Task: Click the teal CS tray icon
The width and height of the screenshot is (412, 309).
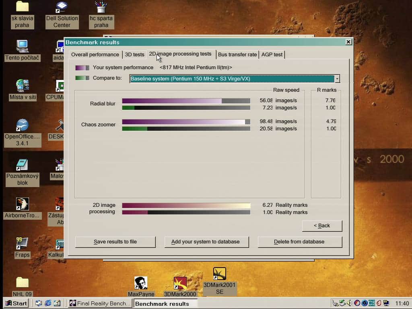Action: [371, 303]
